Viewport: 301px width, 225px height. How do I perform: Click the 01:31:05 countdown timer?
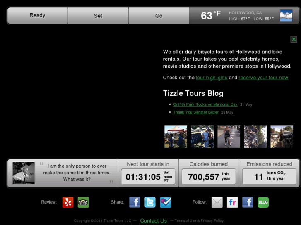pos(148,177)
